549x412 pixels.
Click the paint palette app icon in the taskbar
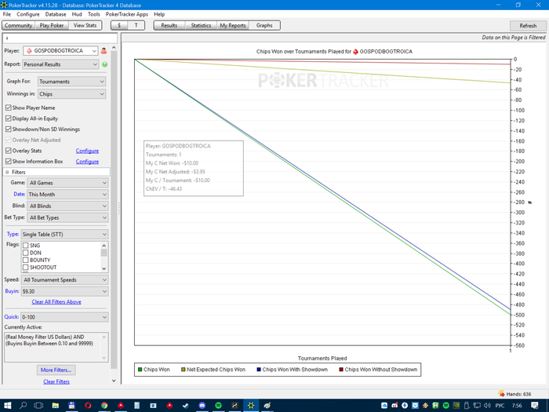(x=267, y=406)
